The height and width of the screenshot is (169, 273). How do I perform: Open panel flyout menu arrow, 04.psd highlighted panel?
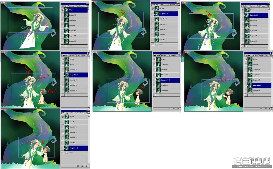point(88,6)
